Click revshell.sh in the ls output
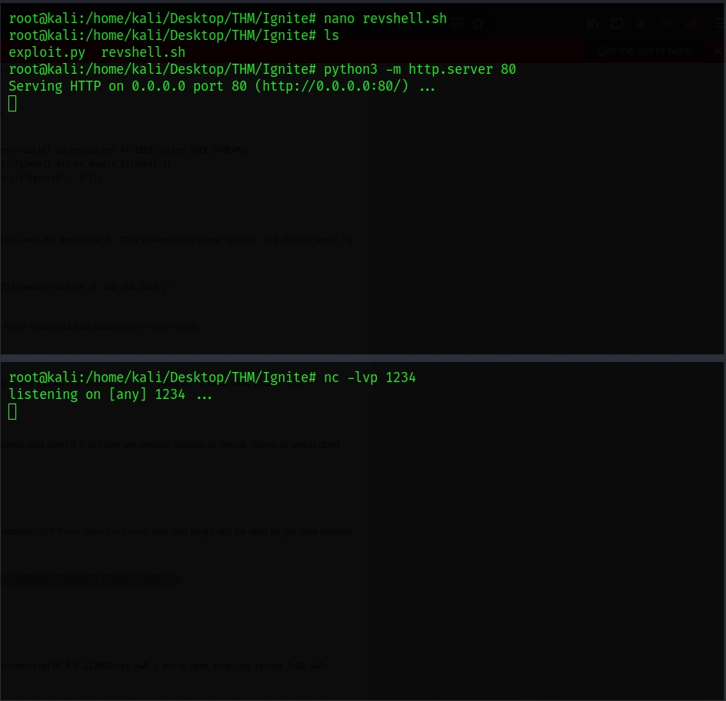 point(143,53)
